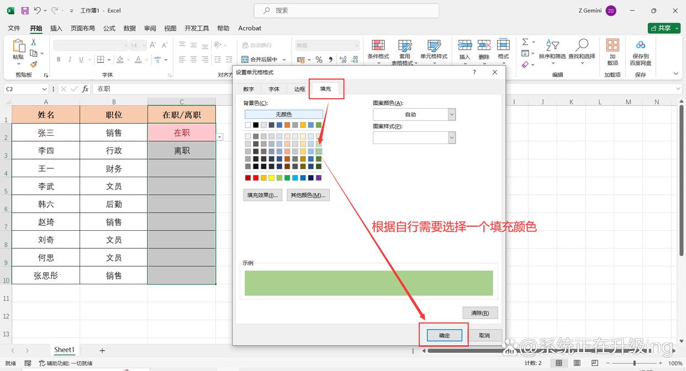
Task: Open the 公式 ribbon tab
Action: pyautogui.click(x=109, y=28)
